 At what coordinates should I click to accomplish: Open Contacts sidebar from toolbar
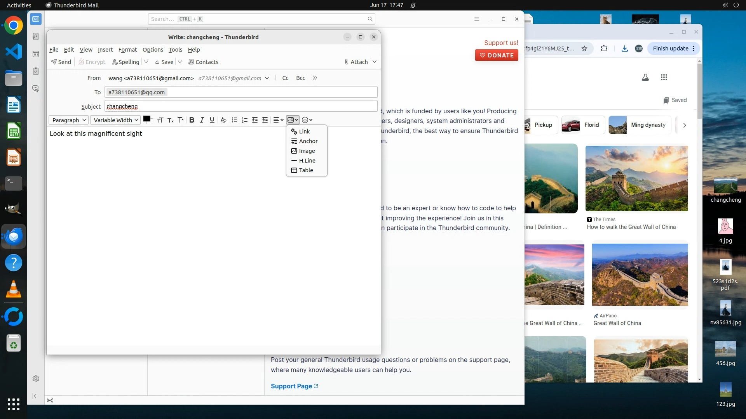203,62
